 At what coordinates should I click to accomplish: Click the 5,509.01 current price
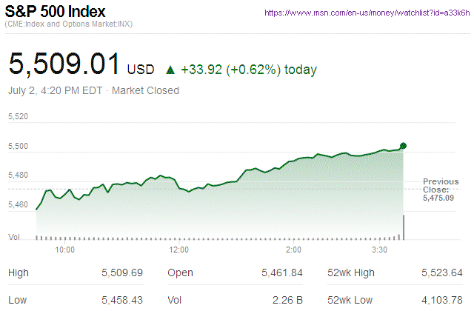tap(64, 65)
